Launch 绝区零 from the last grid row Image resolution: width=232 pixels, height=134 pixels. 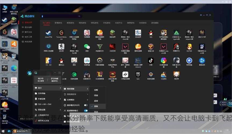(176, 75)
